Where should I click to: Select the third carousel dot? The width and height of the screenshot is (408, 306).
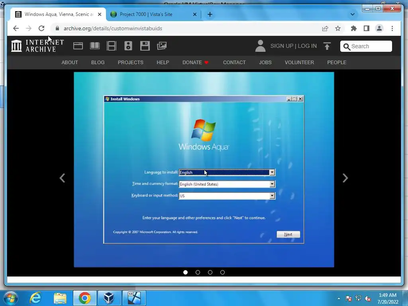click(210, 272)
